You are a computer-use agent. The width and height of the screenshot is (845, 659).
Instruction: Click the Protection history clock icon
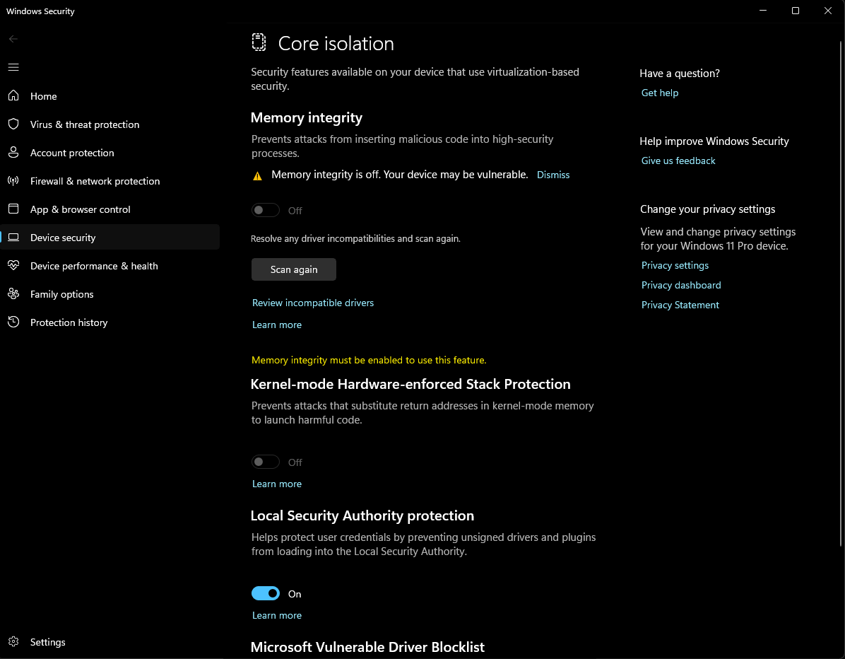coord(13,322)
